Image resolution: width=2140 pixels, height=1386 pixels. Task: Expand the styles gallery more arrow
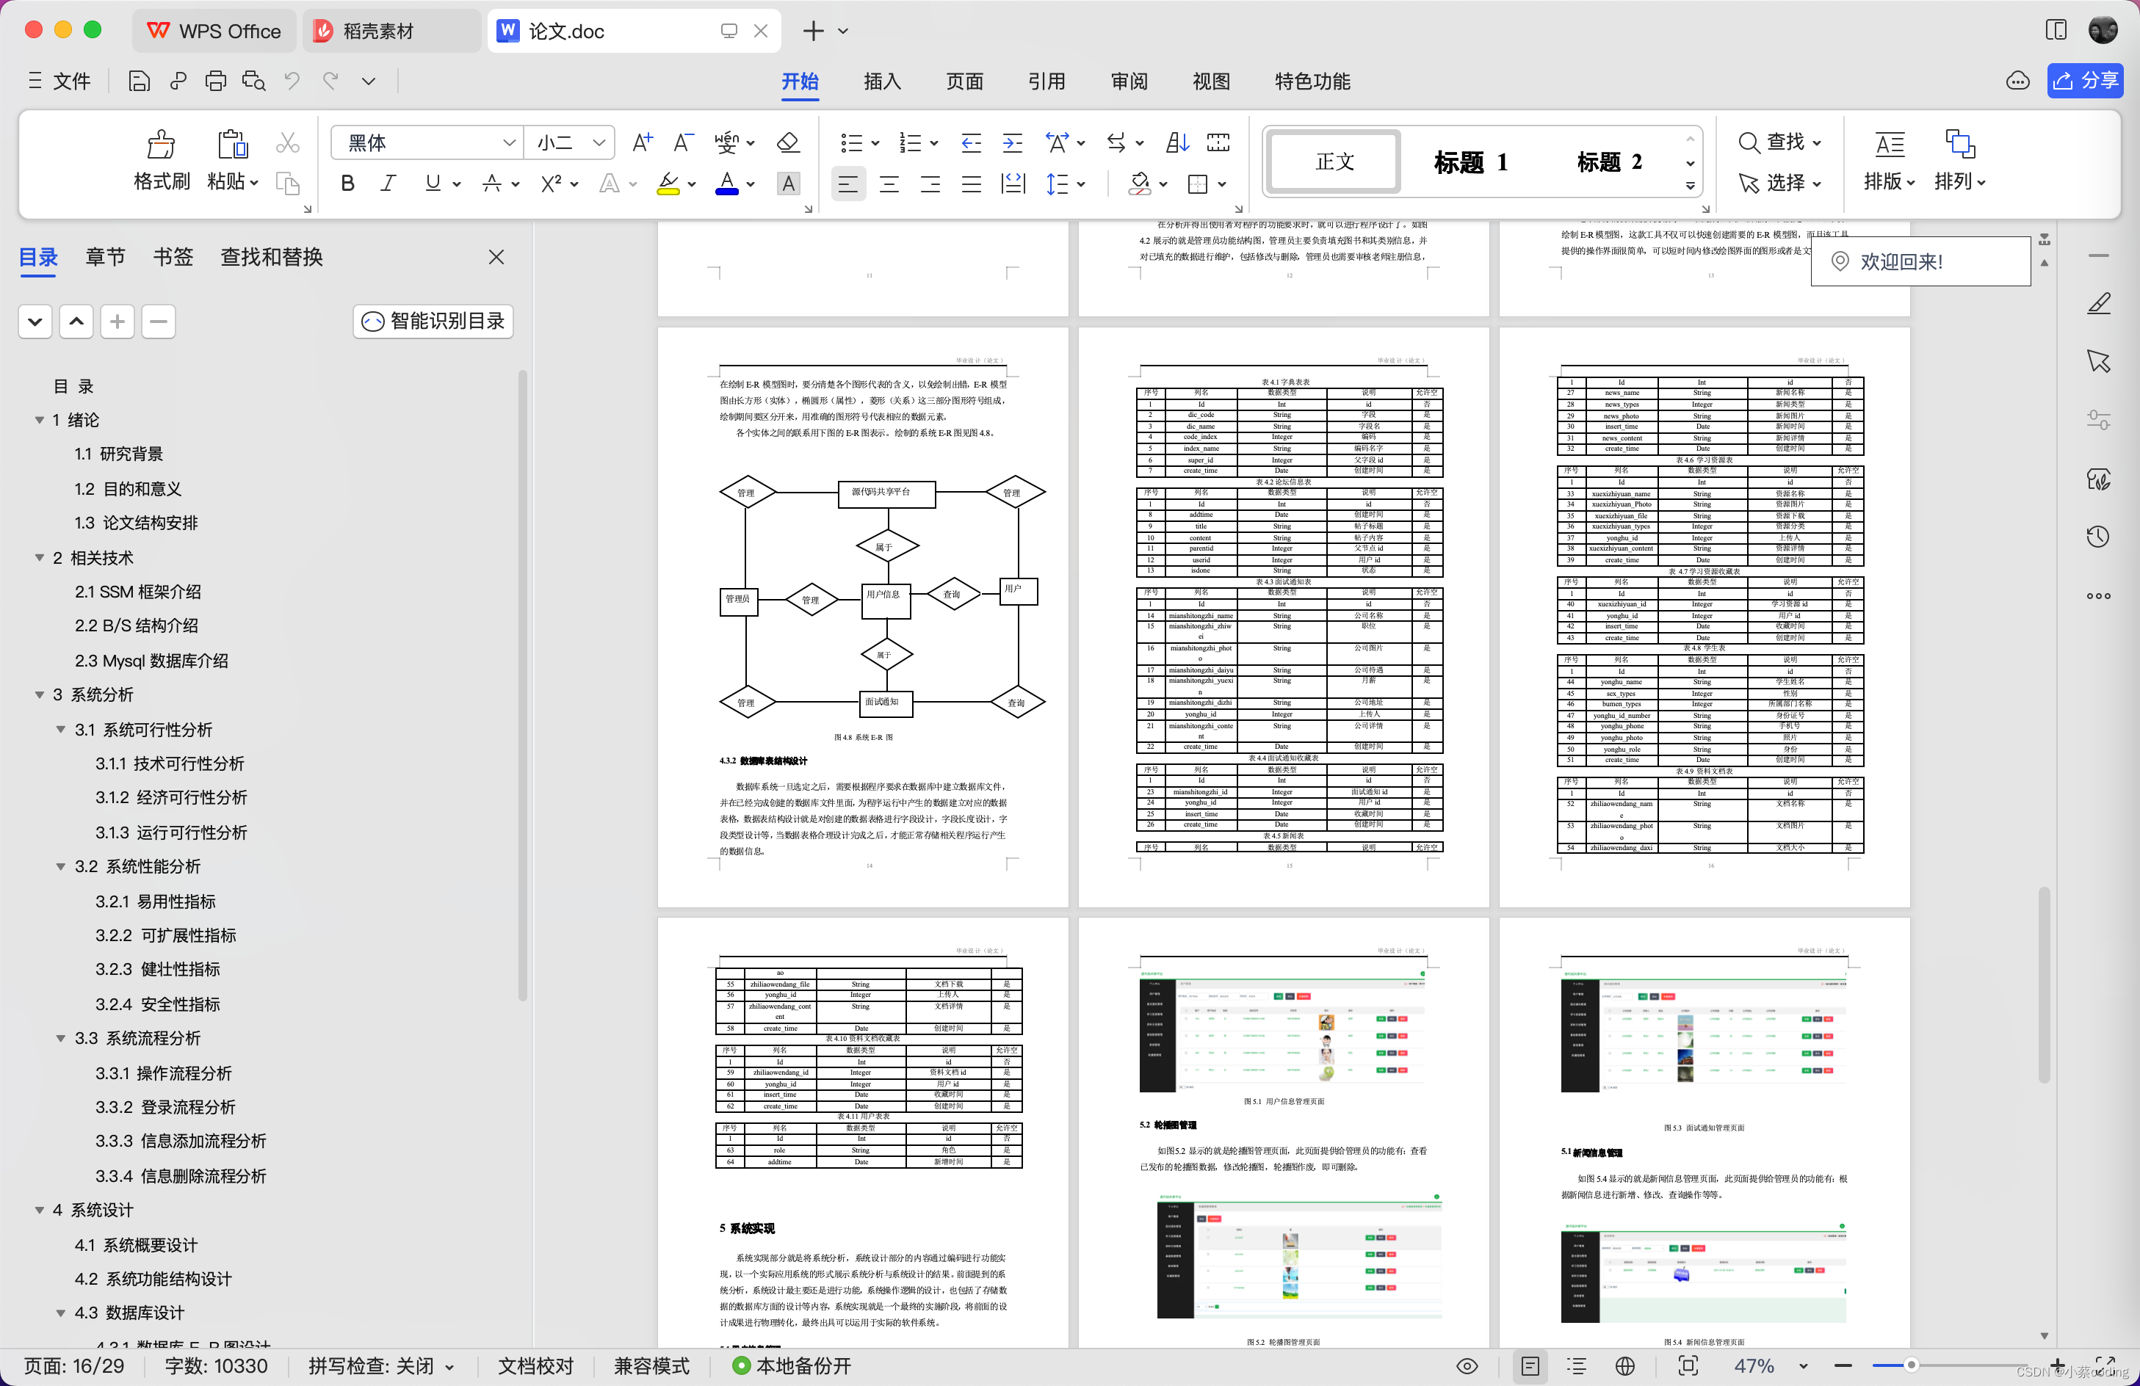[x=1691, y=186]
